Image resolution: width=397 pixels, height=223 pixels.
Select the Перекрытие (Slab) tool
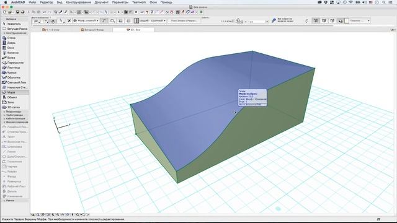click(15, 63)
